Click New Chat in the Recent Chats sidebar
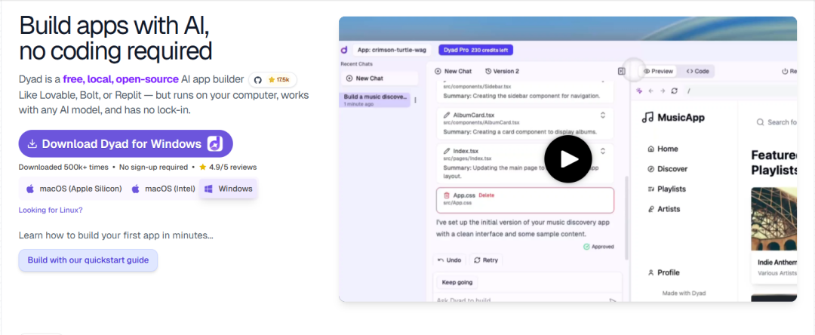 coord(380,78)
